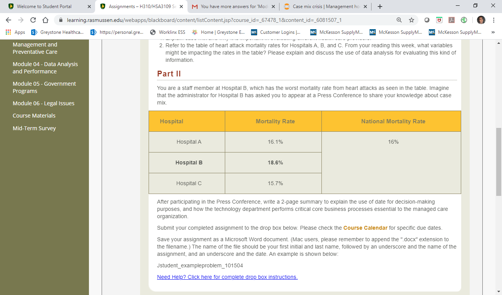Viewport: 502px width, 295px height.
Task: Open the Chrome three-dot menu
Action: [494, 20]
